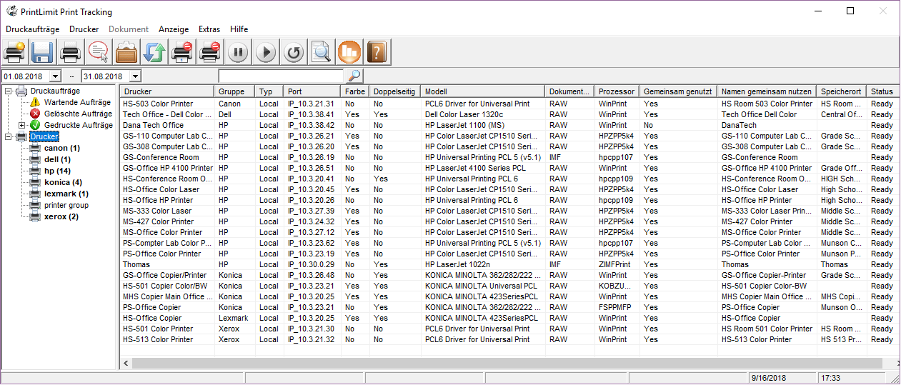Viewport: 901px width, 385px height.
Task: Select the Drucker tree node
Action: coord(44,136)
